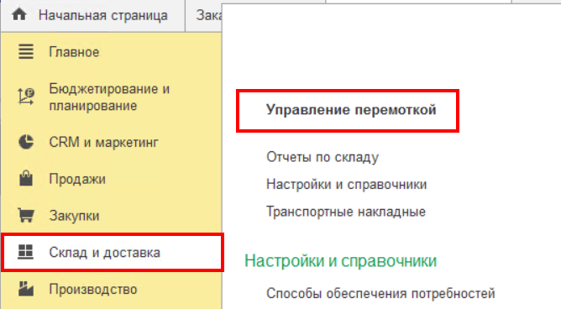Select the Бюджетирование и планирование label
This screenshot has width=561, height=309.
pos(109,97)
